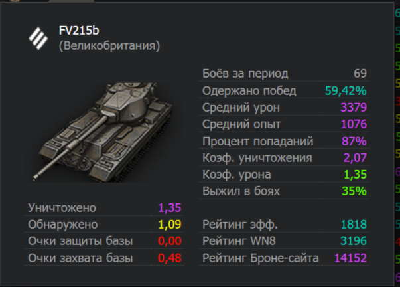Select the efficiency rating value 1818
This screenshot has width=400, height=287.
(x=354, y=225)
